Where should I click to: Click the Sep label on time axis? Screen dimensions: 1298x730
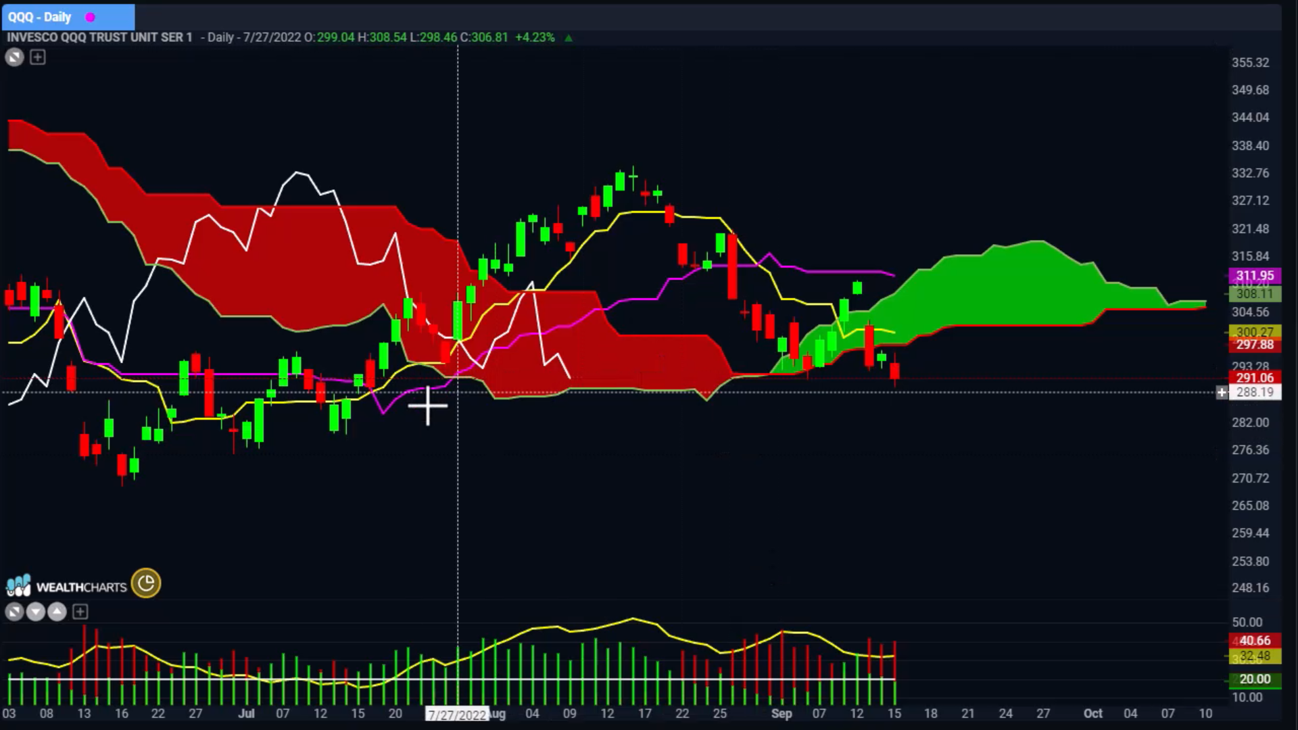pyautogui.click(x=782, y=714)
